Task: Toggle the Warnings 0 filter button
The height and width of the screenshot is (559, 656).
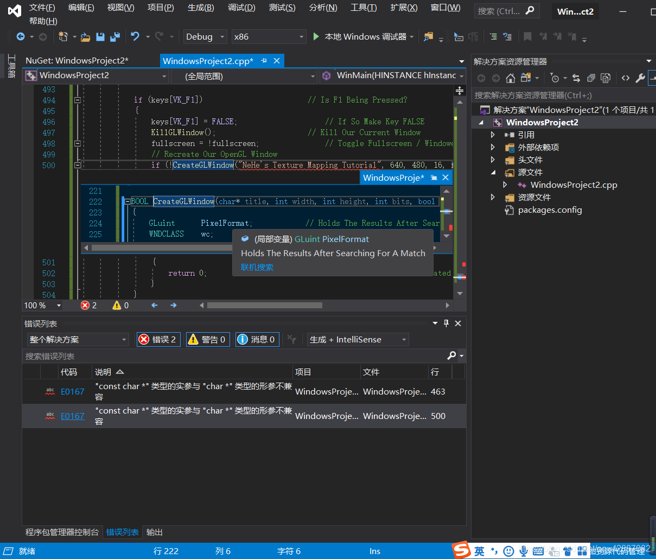Action: (x=208, y=340)
